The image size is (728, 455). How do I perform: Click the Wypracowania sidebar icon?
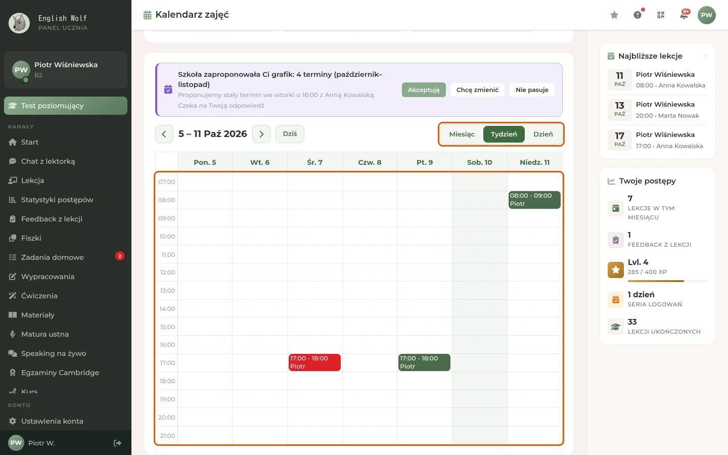coord(13,277)
